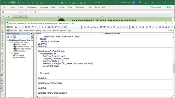Run the macro with the left-hand green play icon

[x=39, y=27]
